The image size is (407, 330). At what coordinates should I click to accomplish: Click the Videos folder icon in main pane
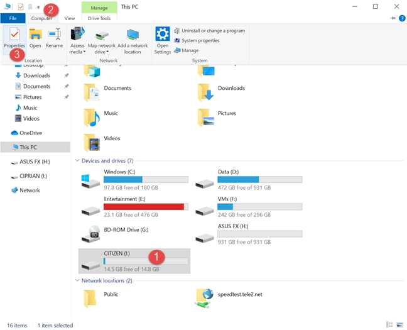[x=92, y=143]
